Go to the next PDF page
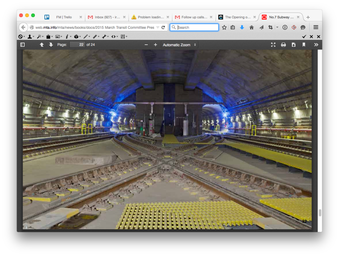 point(51,44)
